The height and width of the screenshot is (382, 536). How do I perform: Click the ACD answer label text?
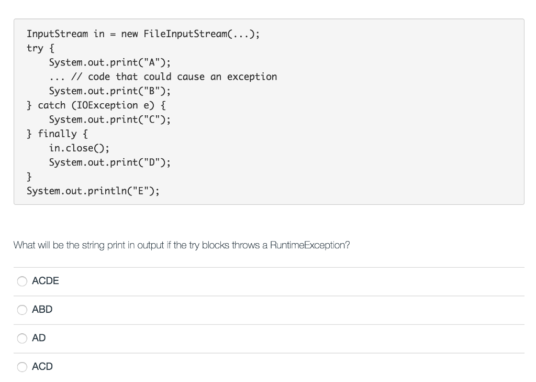tap(42, 366)
